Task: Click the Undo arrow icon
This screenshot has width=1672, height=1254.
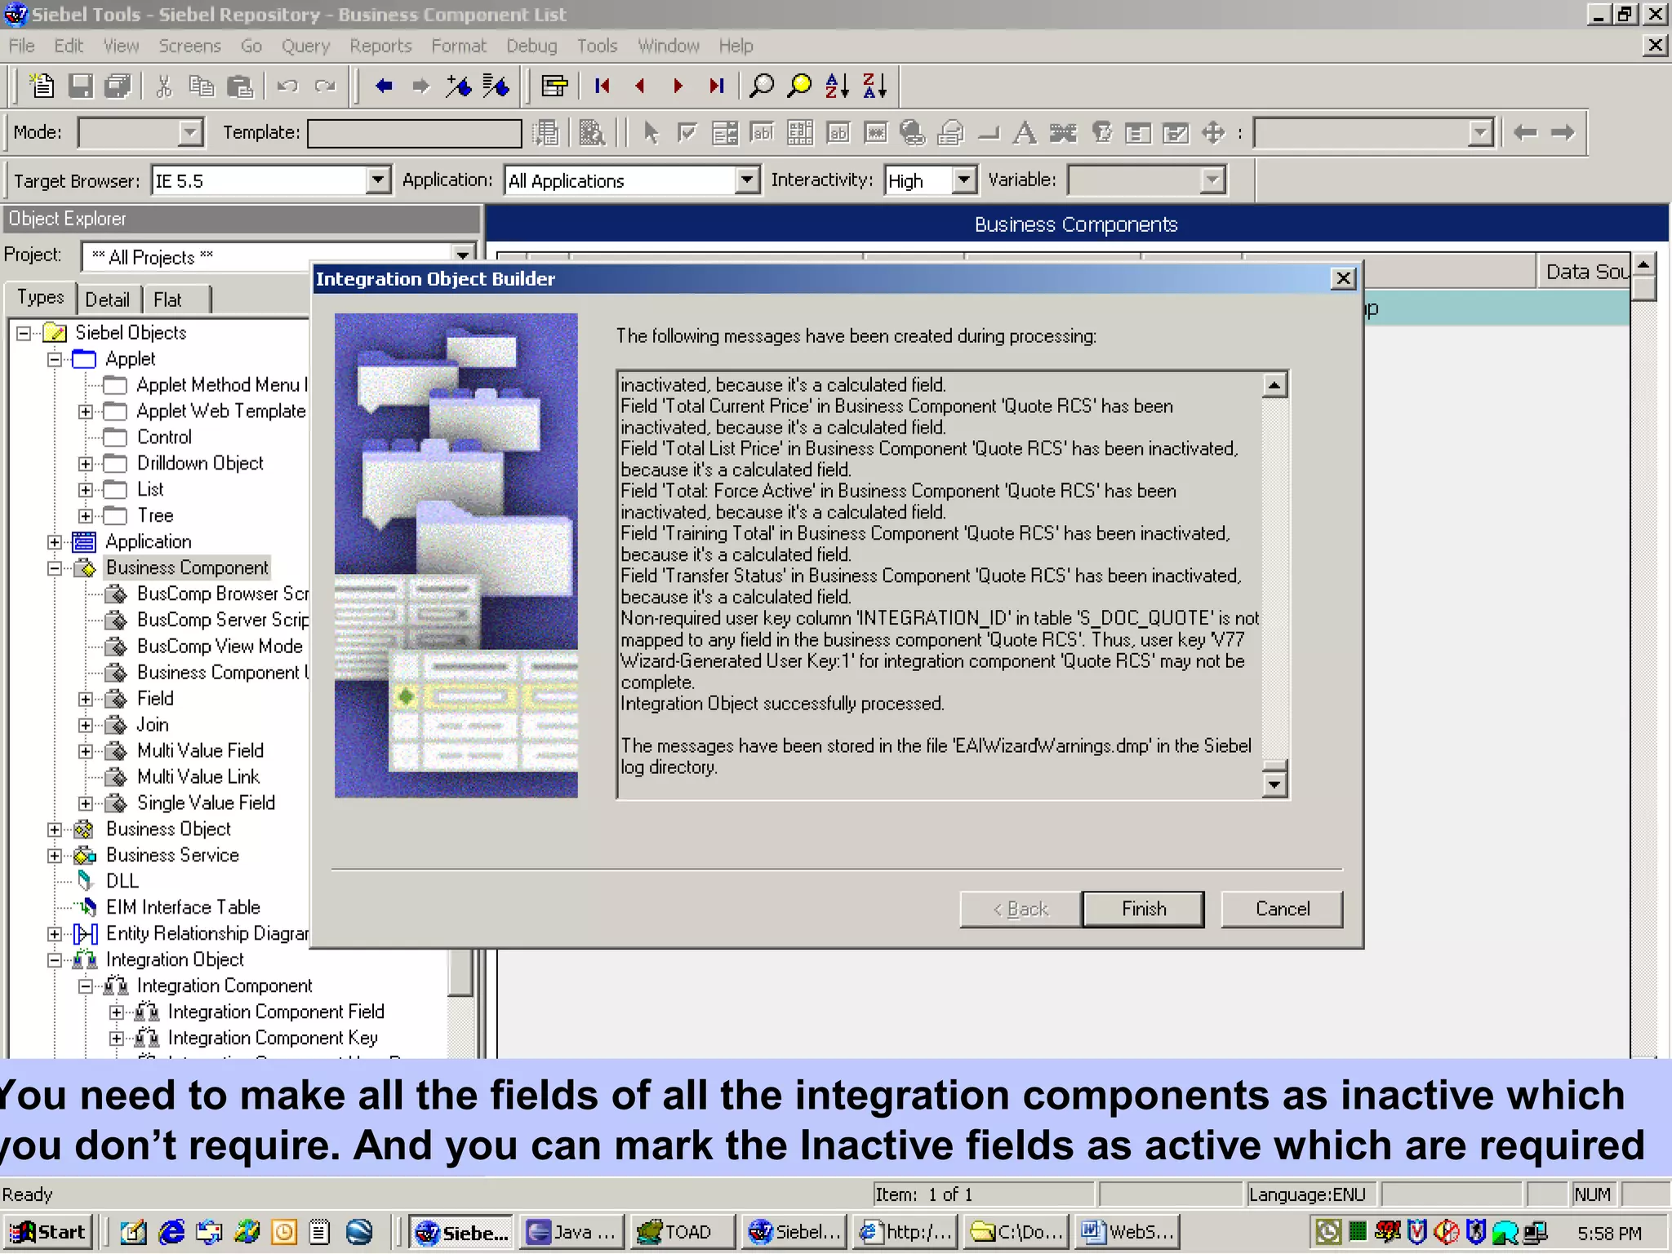Action: coord(287,86)
